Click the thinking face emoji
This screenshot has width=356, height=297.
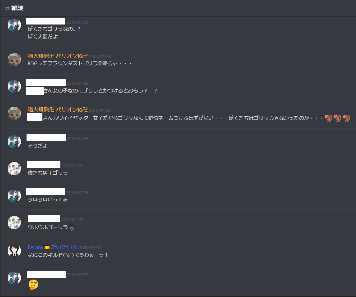coord(33,285)
